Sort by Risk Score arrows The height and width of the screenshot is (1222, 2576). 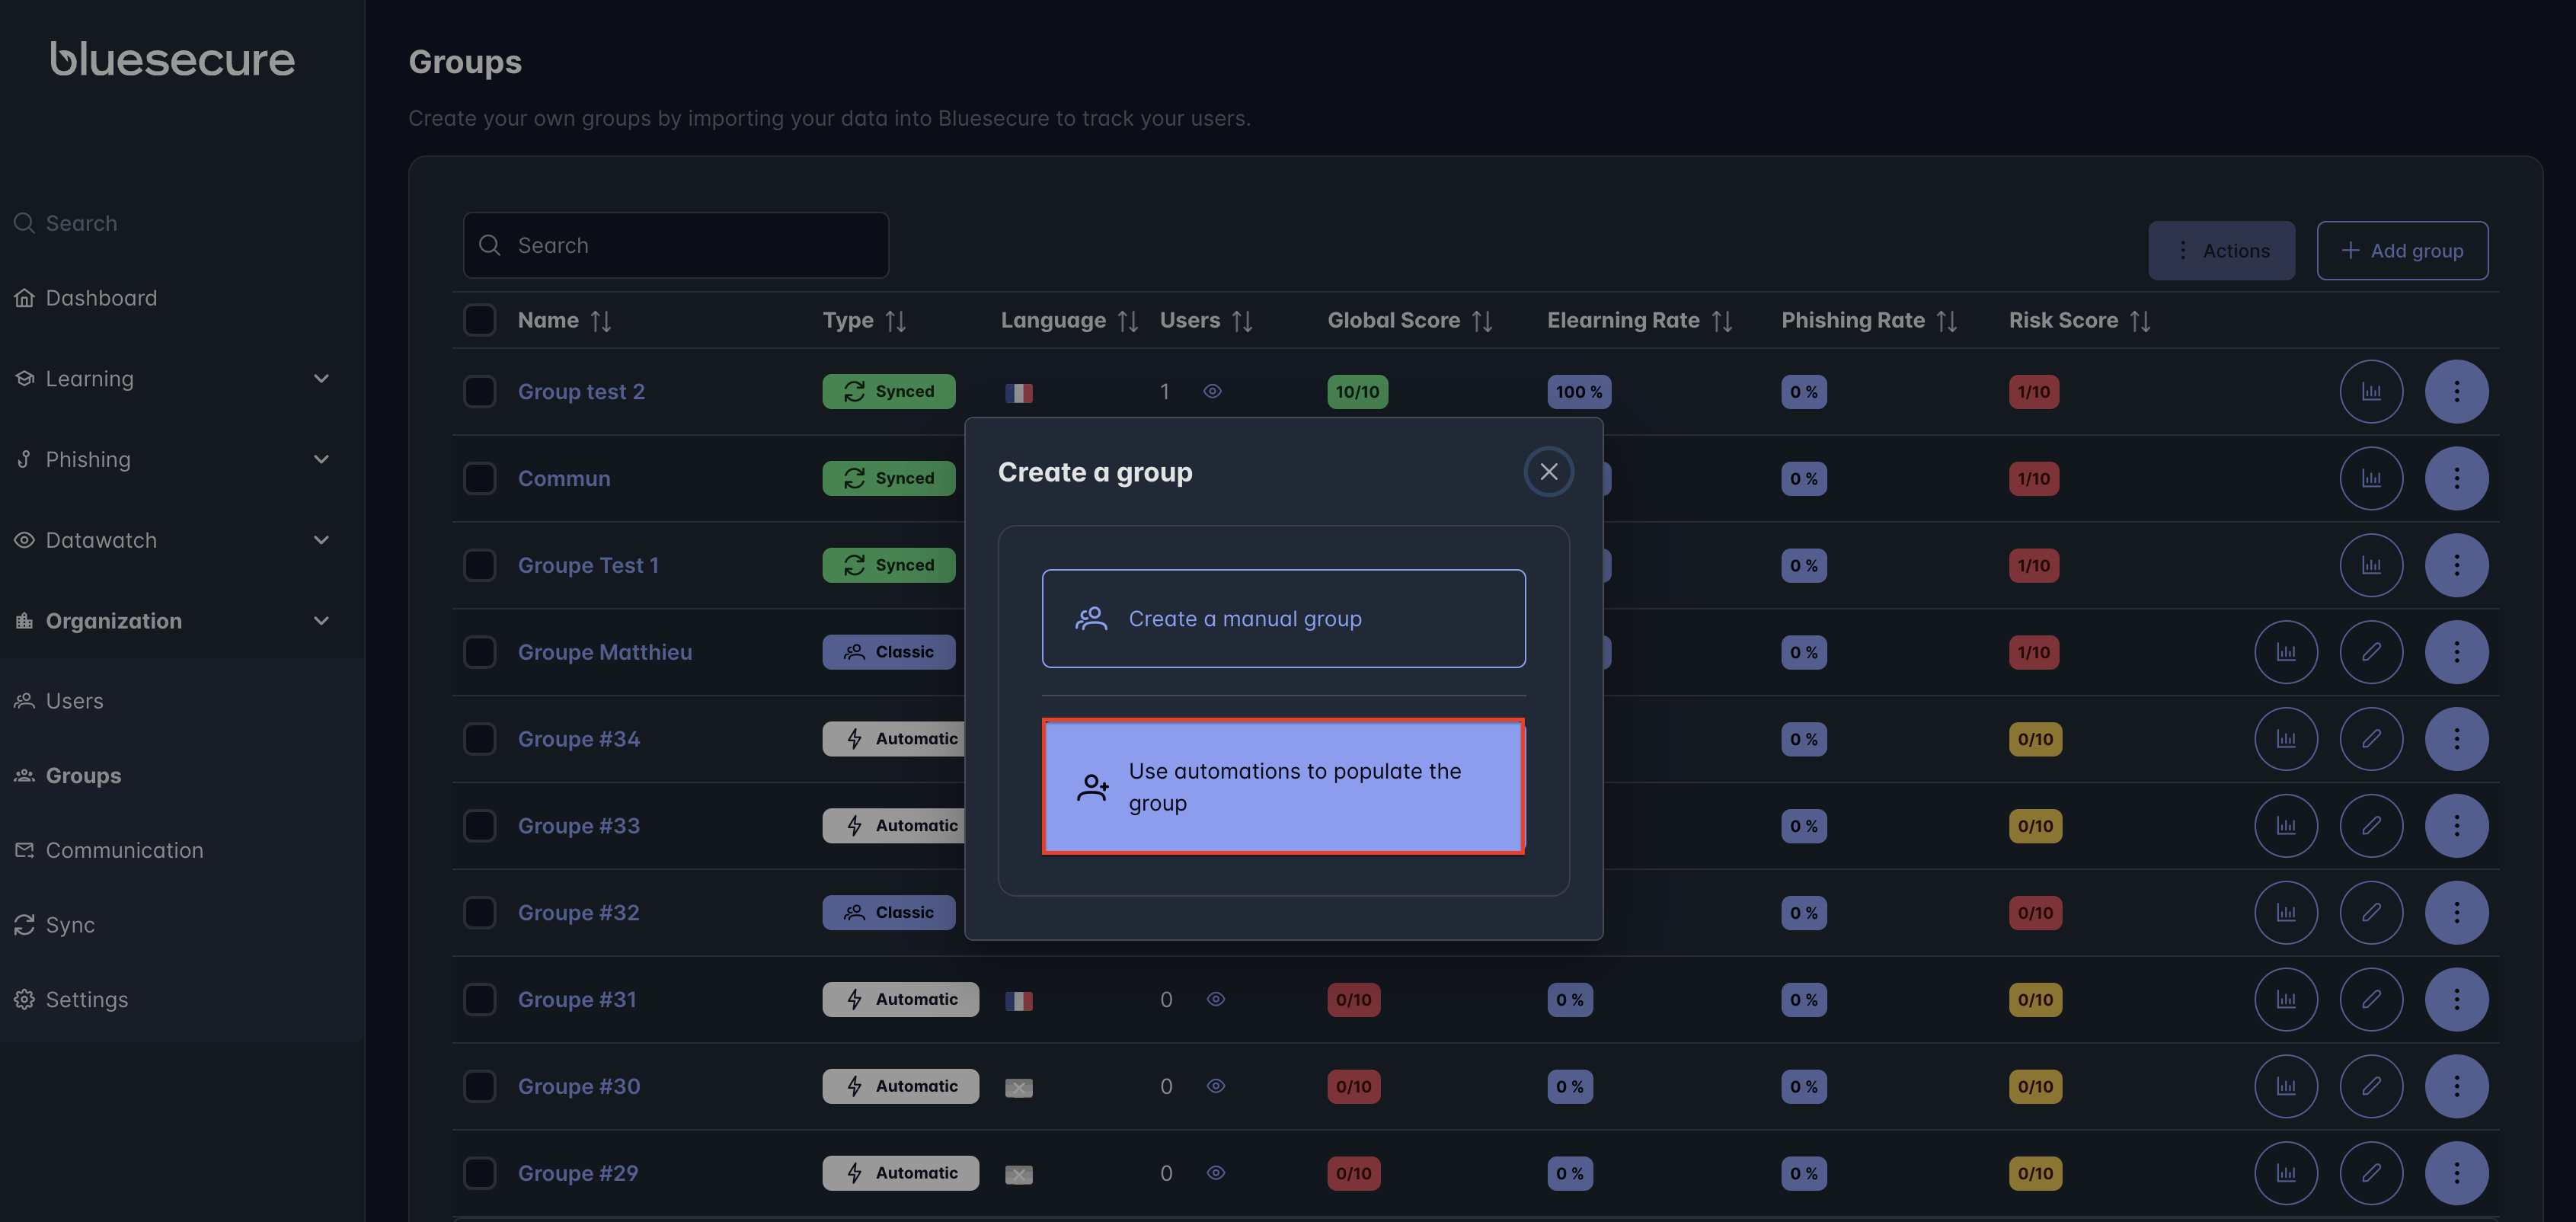click(2139, 321)
